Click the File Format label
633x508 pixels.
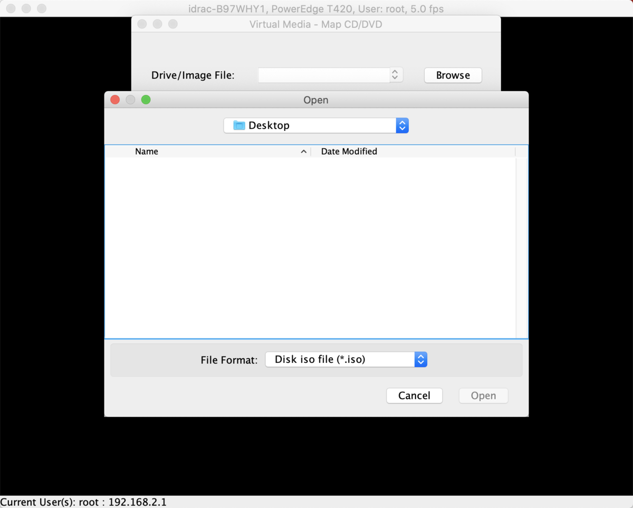click(229, 360)
